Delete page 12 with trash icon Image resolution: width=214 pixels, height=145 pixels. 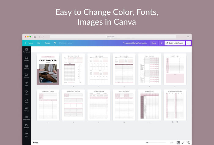click(x=177, y=122)
